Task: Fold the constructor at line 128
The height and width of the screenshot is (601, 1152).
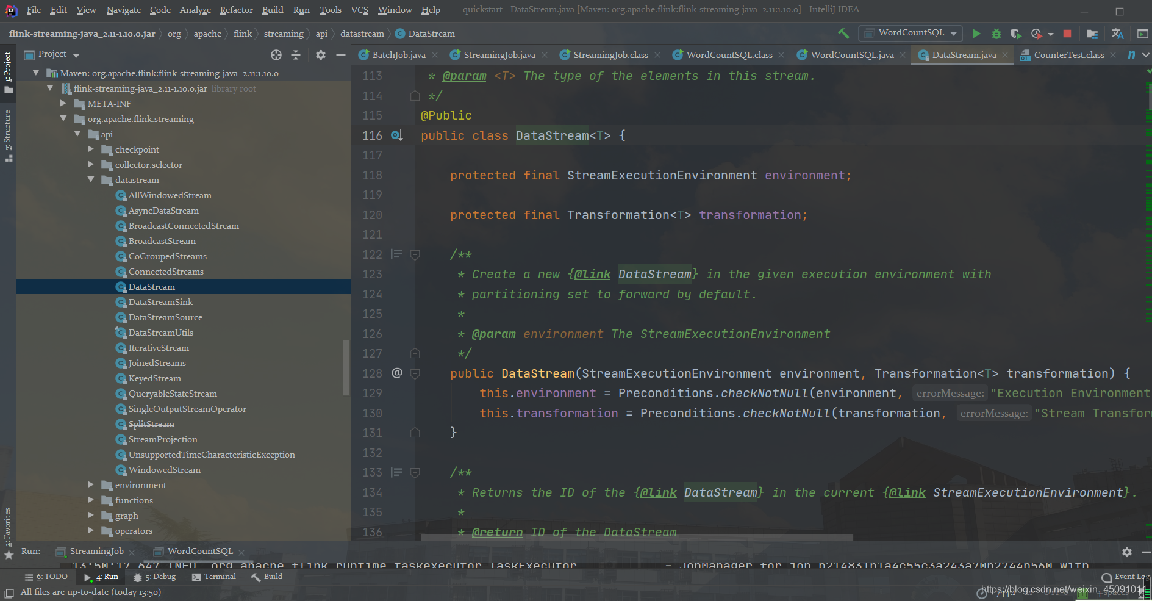Action: 415,373
